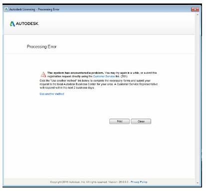Close the Autodesk Licensing window
206x191 pixels.
pyautogui.click(x=195, y=9)
